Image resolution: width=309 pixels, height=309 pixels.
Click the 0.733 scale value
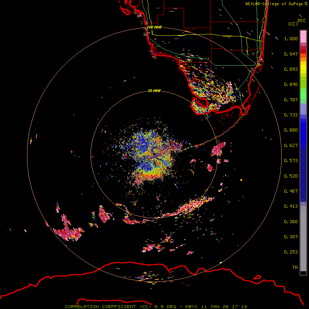[291, 115]
